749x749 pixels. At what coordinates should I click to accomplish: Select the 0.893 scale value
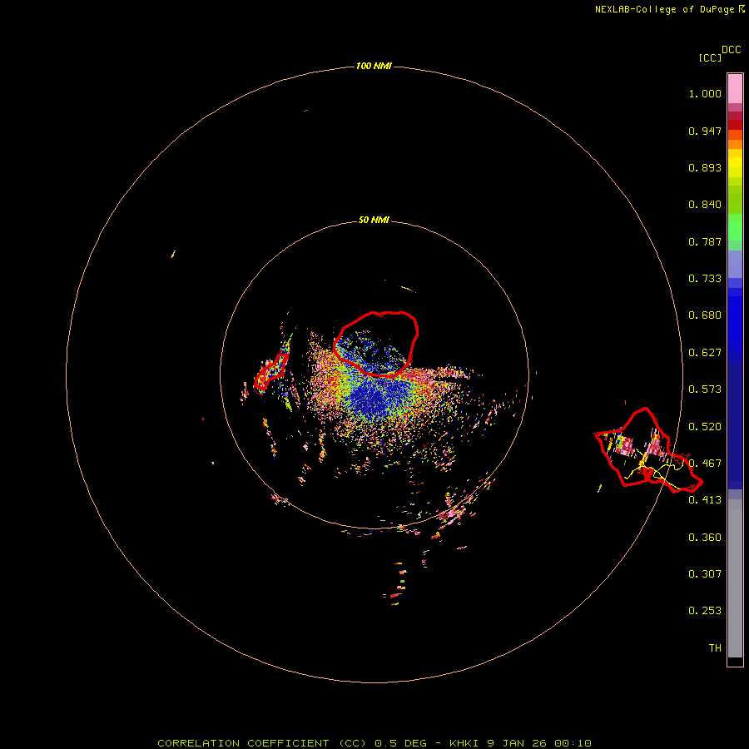[705, 167]
